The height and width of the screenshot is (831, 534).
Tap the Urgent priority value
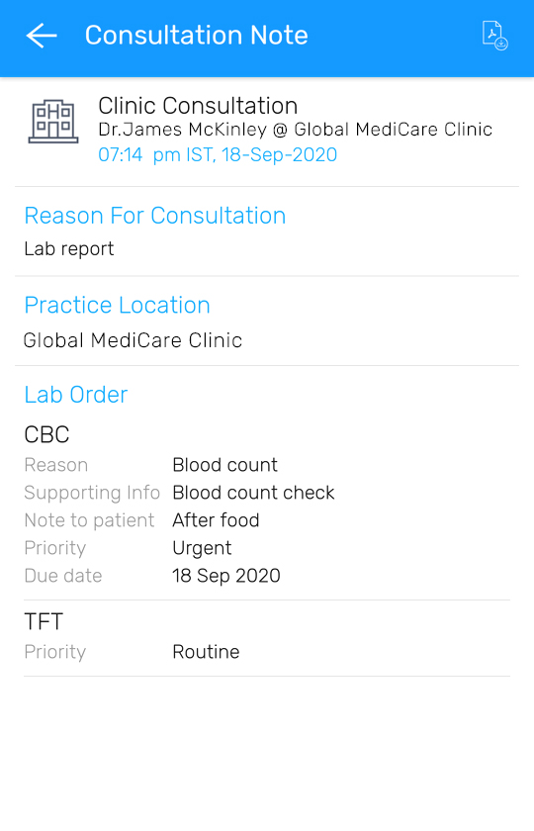coord(202,548)
